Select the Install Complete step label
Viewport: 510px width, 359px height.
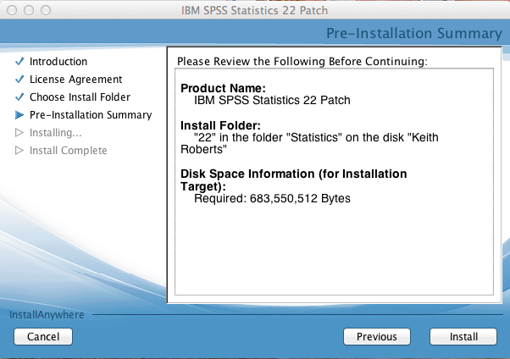[x=69, y=150]
